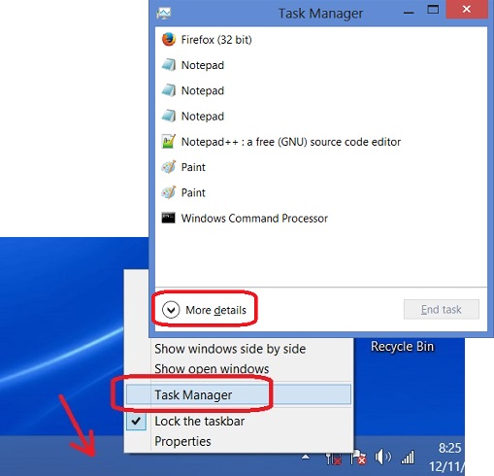Viewport: 494px width, 476px height.
Task: Click the first Notepad icon in the list
Action: (169, 65)
